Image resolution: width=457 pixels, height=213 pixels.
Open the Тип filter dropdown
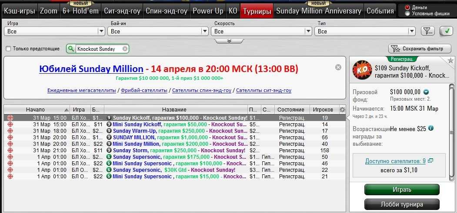pyautogui.click(x=365, y=31)
